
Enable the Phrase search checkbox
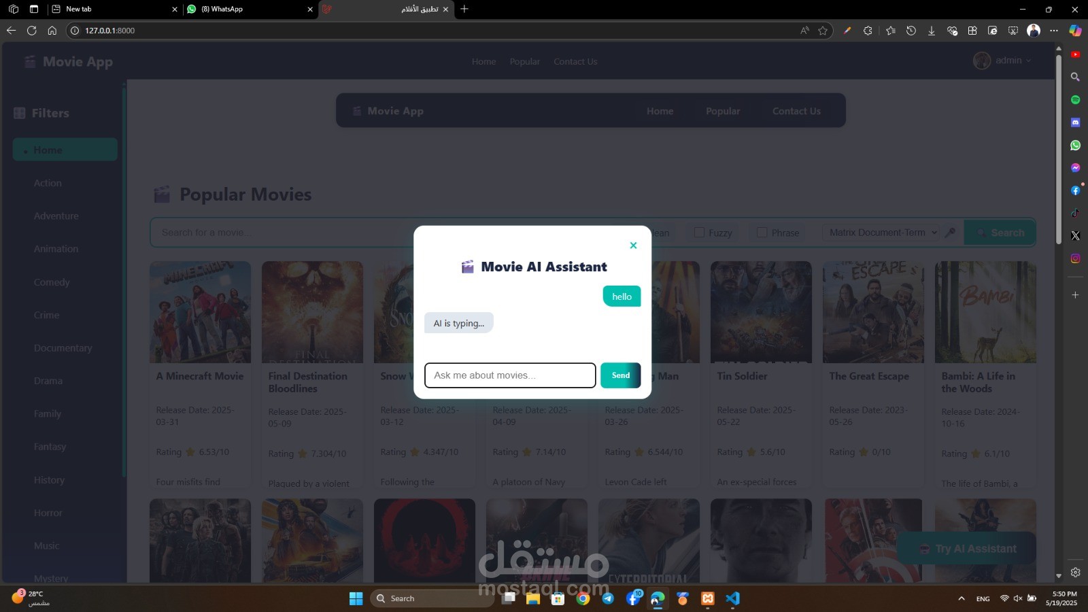(x=762, y=233)
